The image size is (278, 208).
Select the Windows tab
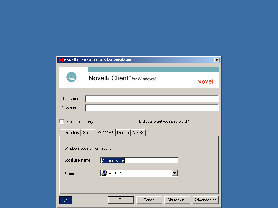pos(105,132)
